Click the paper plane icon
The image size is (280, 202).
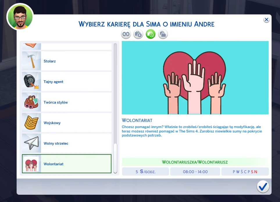coord(31,143)
